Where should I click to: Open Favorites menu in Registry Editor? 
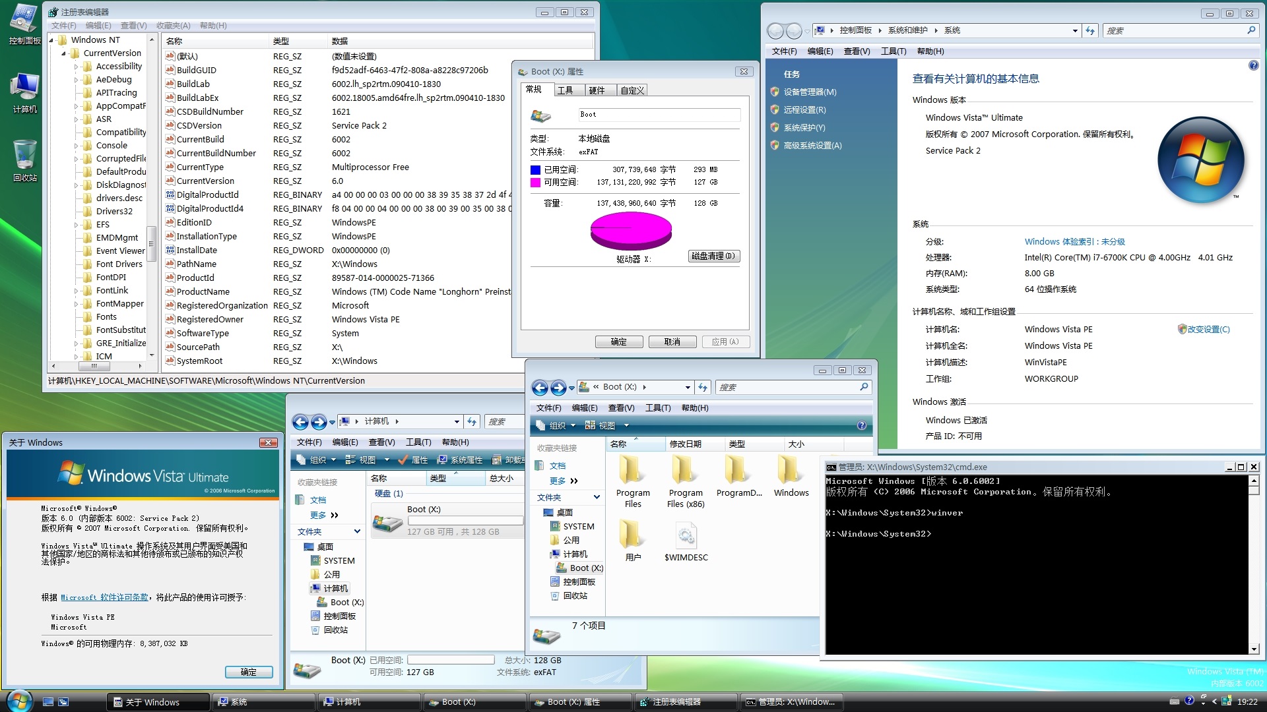(x=173, y=26)
